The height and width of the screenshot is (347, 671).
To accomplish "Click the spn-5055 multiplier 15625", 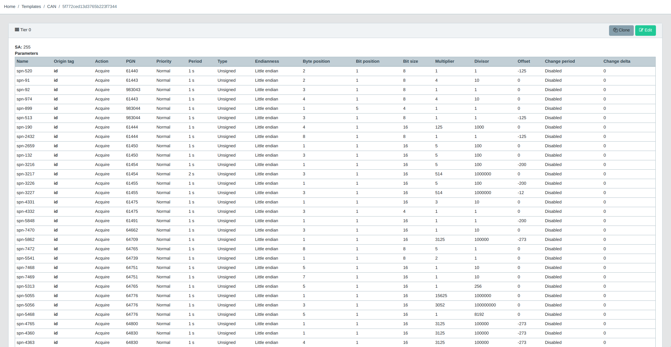I will (441, 296).
